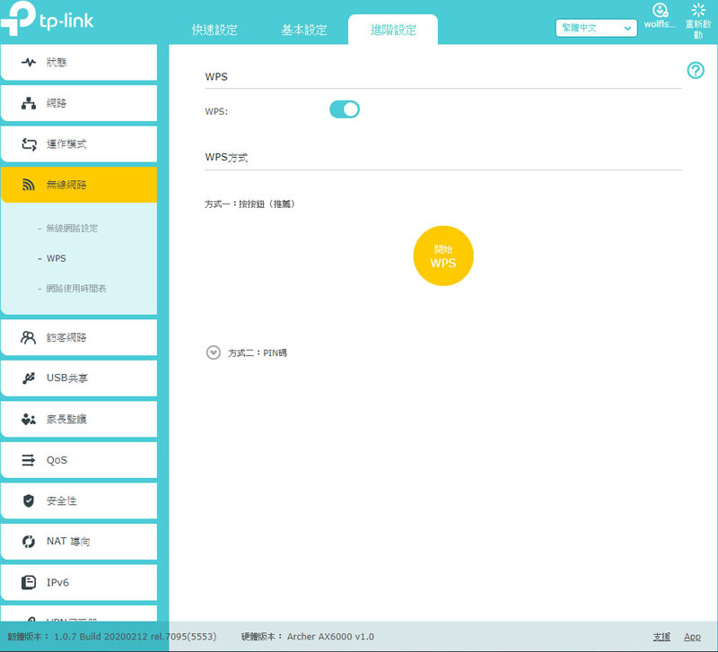Click the USB共享 sharing icon
Viewport: 718px width, 652px height.
[x=29, y=378]
